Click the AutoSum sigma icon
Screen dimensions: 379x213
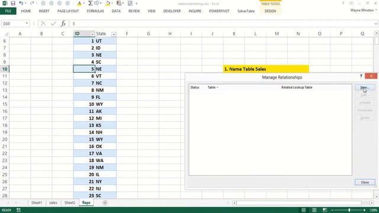[90, 4]
